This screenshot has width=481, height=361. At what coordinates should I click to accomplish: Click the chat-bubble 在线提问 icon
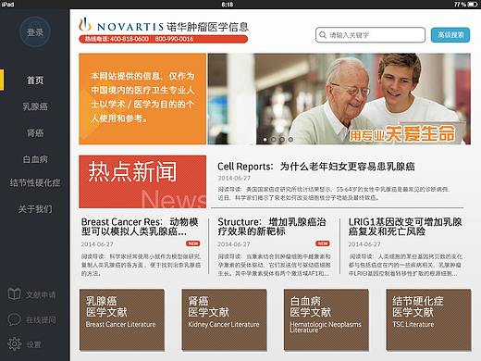14,319
